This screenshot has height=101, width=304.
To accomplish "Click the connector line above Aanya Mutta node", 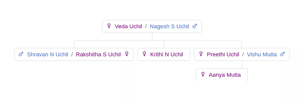I will coord(242,65).
